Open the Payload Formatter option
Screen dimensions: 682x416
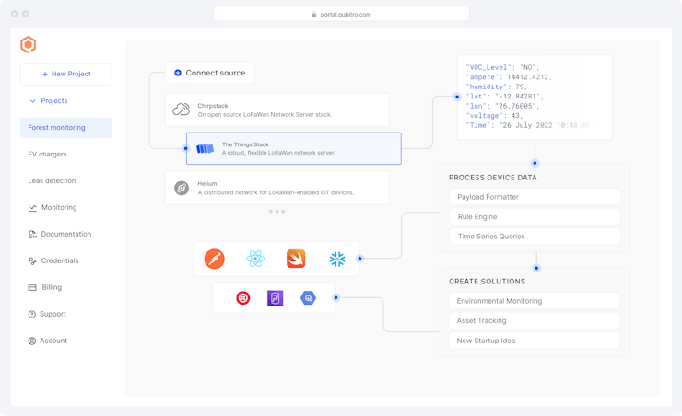(535, 197)
